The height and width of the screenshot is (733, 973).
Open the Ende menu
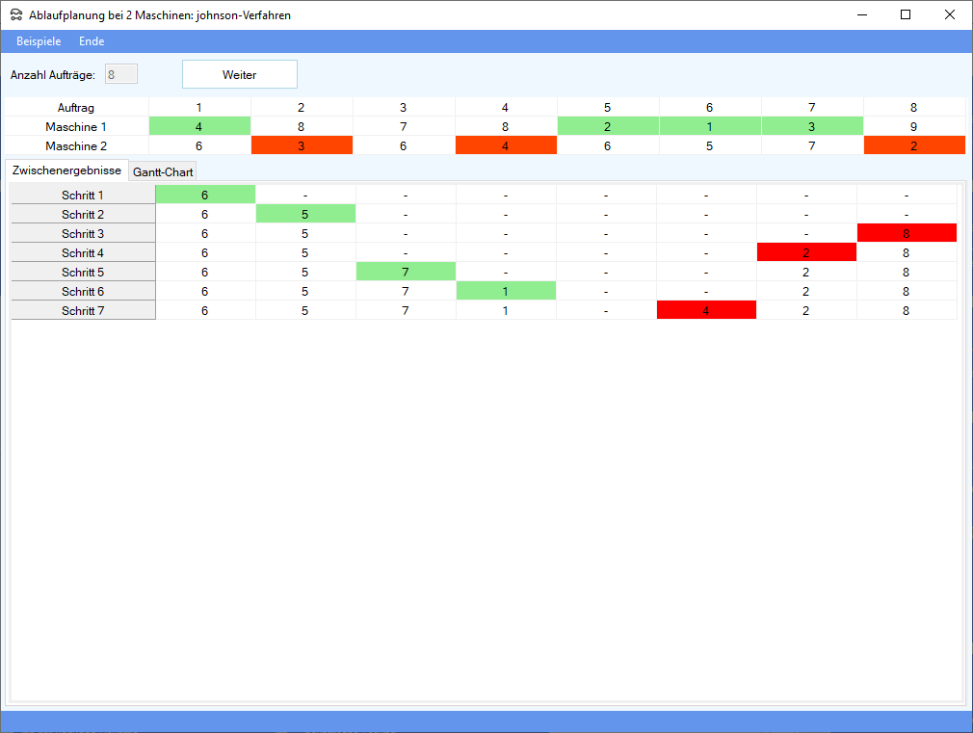click(92, 41)
